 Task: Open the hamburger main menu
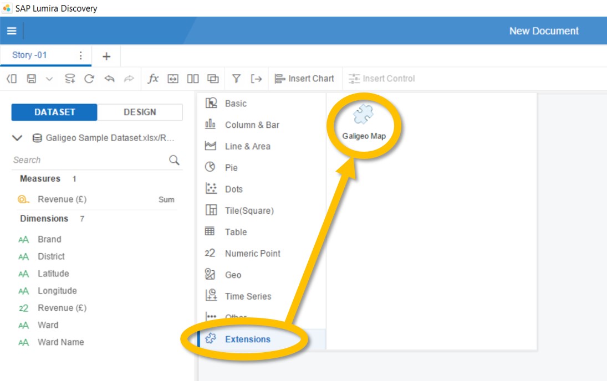pyautogui.click(x=12, y=31)
